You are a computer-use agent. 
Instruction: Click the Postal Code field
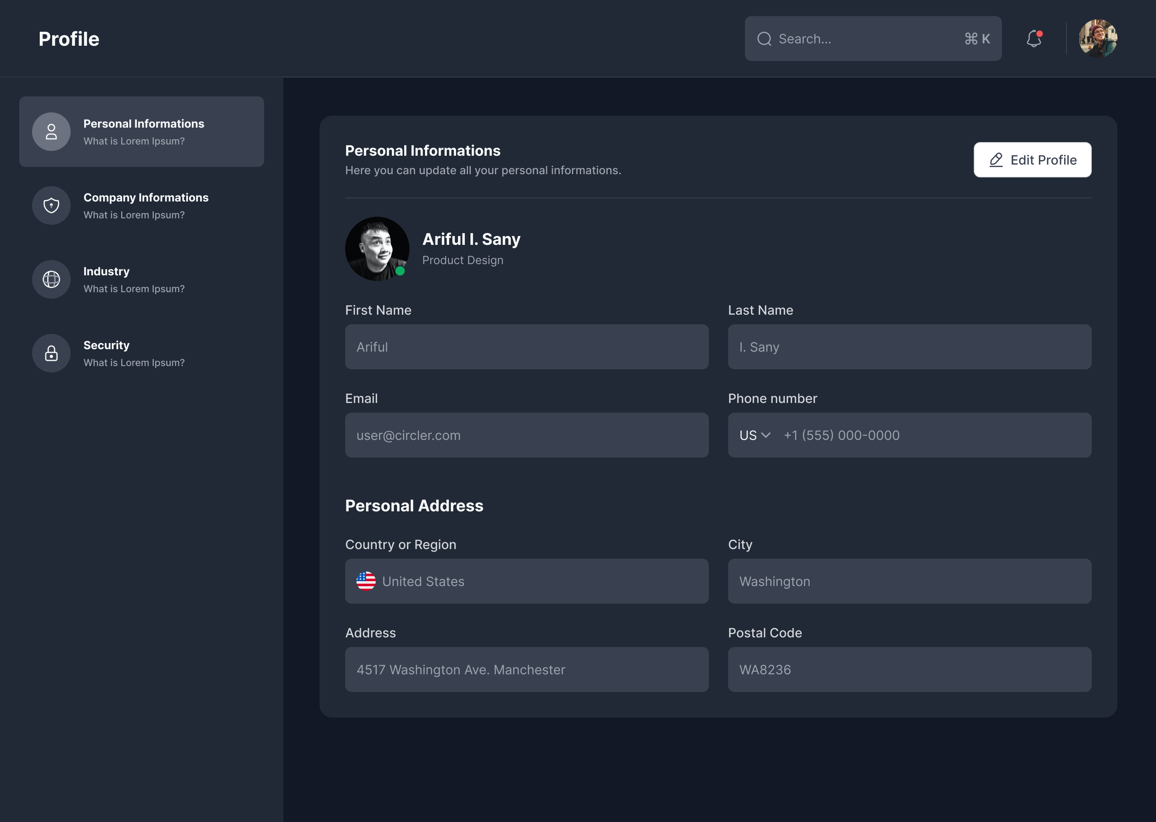[x=909, y=669]
